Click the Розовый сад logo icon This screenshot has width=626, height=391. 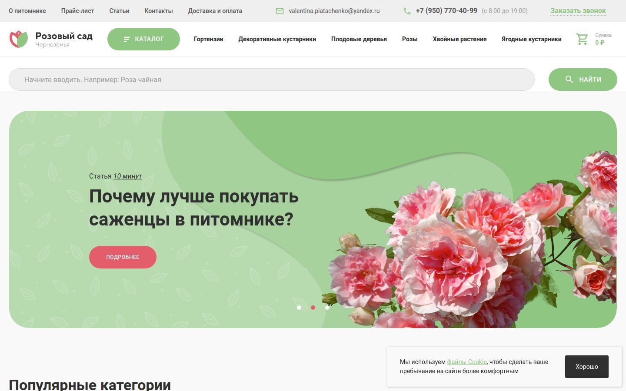[x=19, y=39]
